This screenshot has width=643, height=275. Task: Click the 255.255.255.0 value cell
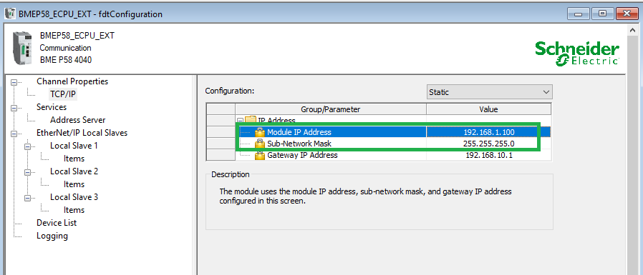(x=489, y=144)
